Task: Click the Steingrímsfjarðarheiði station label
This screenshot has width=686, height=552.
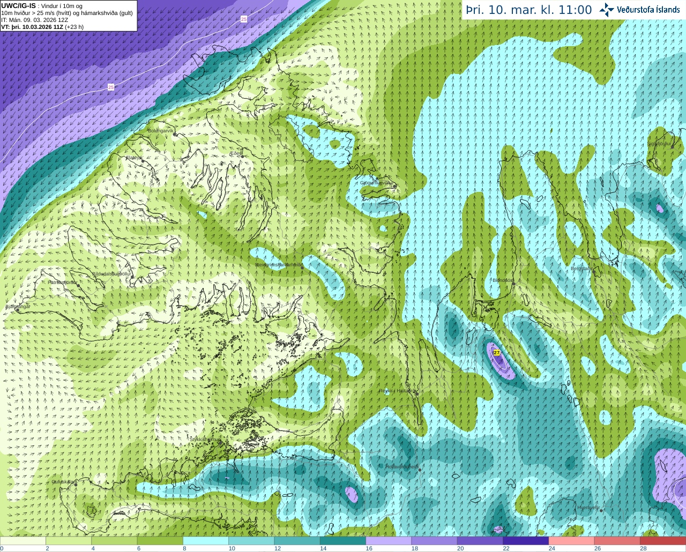Action: pos(279,265)
